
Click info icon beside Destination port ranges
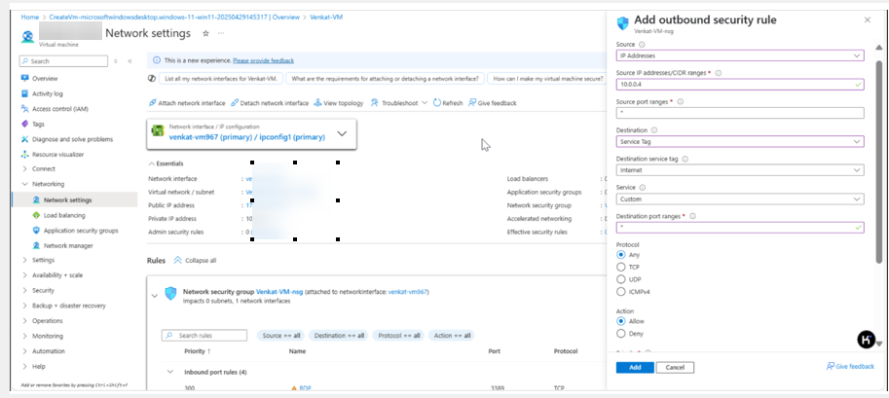(x=693, y=216)
